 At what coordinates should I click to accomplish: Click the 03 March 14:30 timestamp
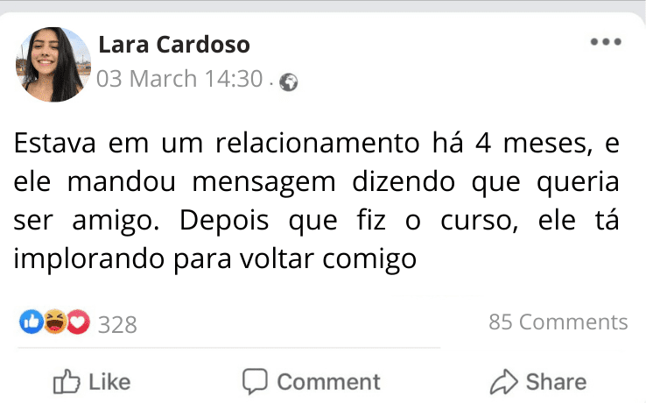pyautogui.click(x=180, y=80)
